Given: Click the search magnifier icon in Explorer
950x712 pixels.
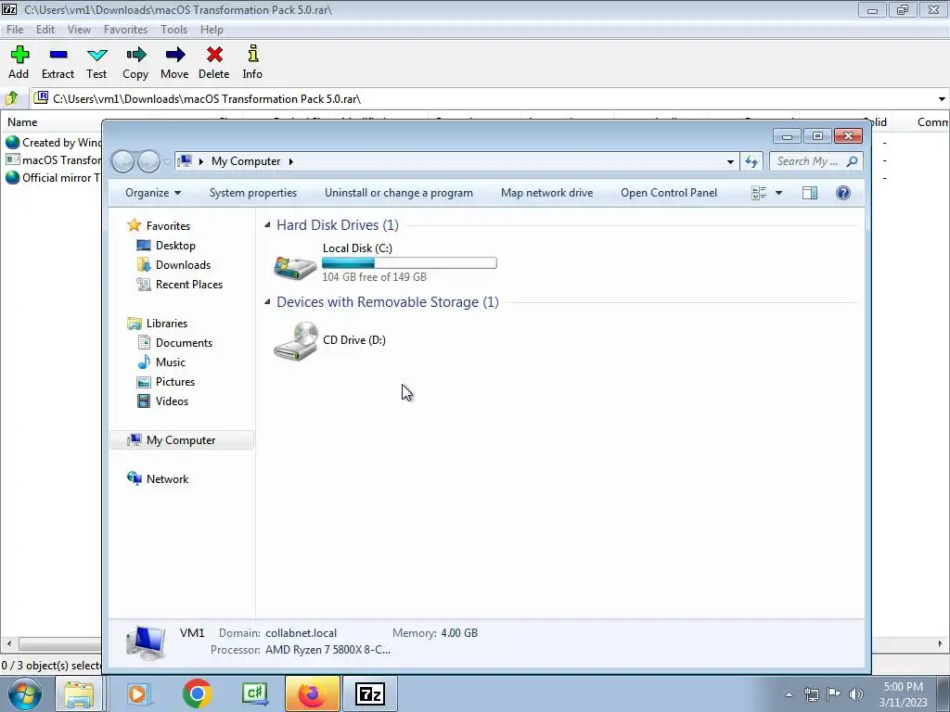Looking at the screenshot, I should tap(853, 161).
